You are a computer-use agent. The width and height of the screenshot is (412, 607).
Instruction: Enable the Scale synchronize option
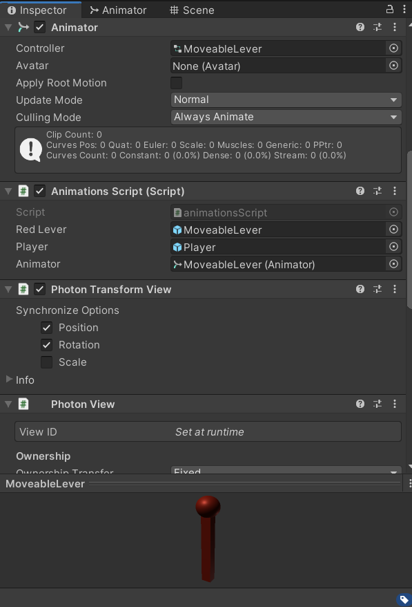coord(46,362)
